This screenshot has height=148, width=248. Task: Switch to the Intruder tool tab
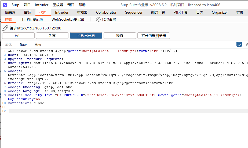62,12
